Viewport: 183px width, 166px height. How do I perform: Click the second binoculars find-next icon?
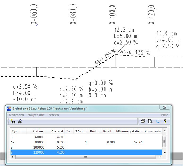[20, 121]
